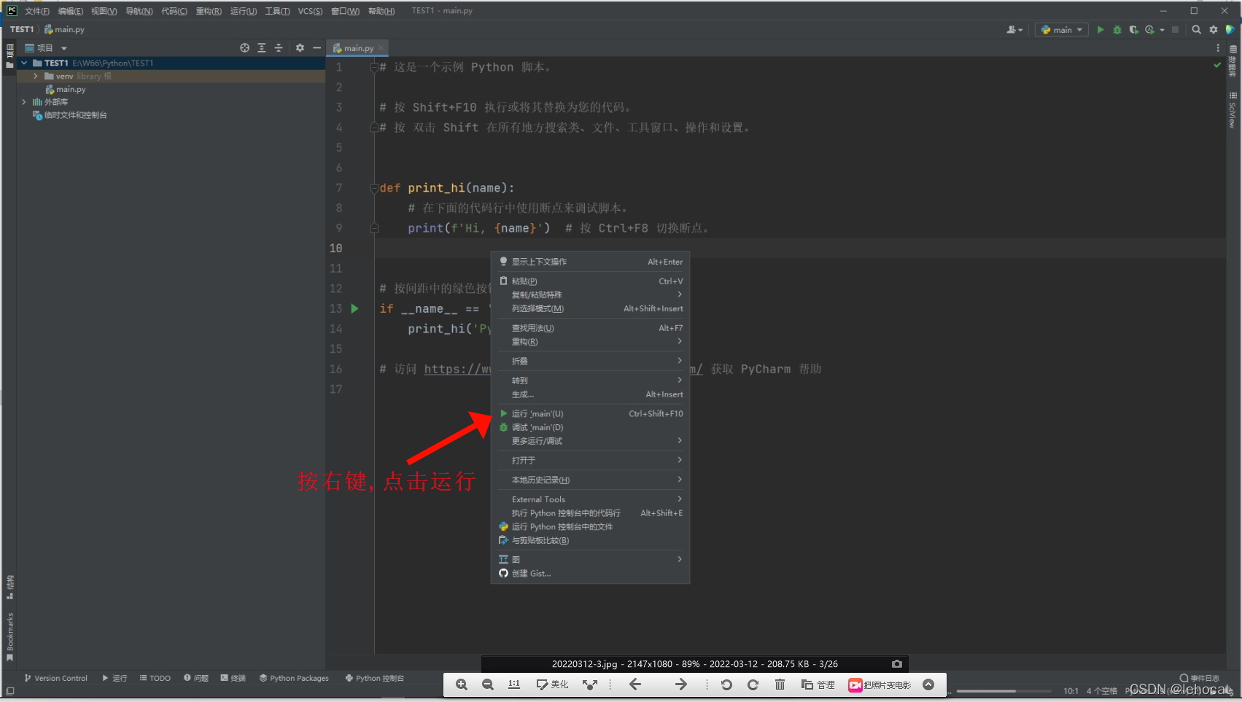1242x702 pixels.
Task: Click the green Run button in top toolbar
Action: [1101, 30]
